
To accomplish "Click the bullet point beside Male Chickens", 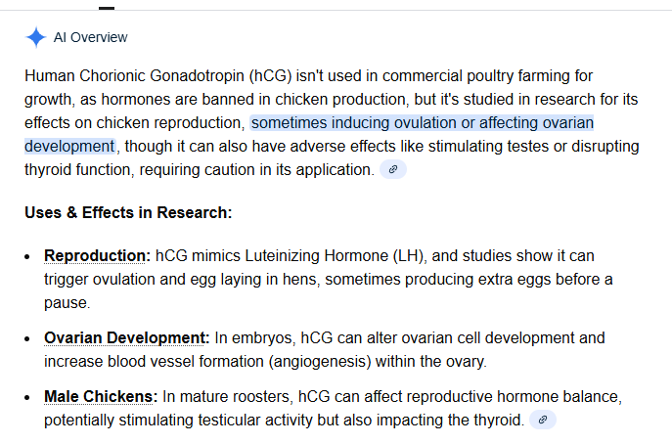I will pos(30,398).
